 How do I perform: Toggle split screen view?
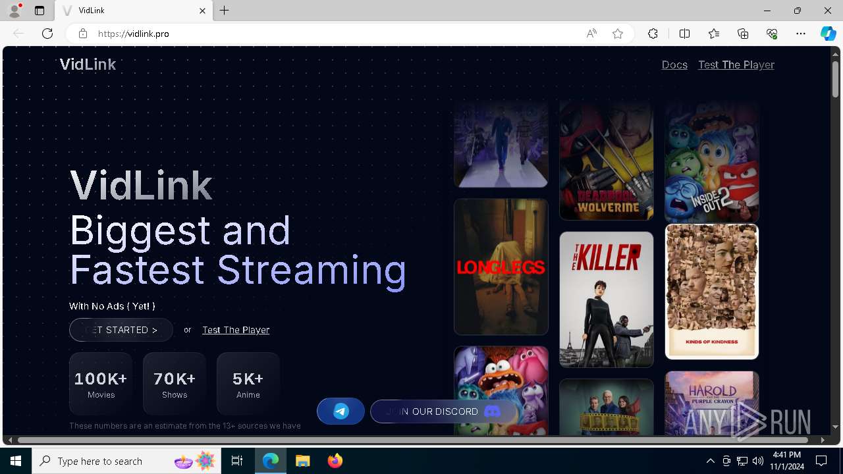coord(684,34)
